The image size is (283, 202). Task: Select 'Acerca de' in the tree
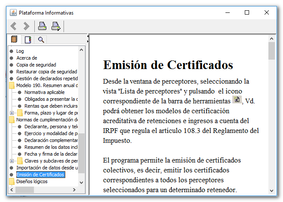click(x=27, y=58)
